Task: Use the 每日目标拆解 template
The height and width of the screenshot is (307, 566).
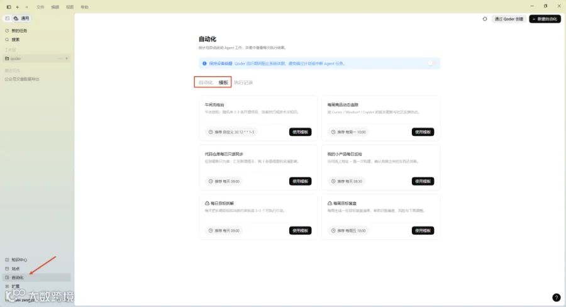Action: tap(301, 230)
